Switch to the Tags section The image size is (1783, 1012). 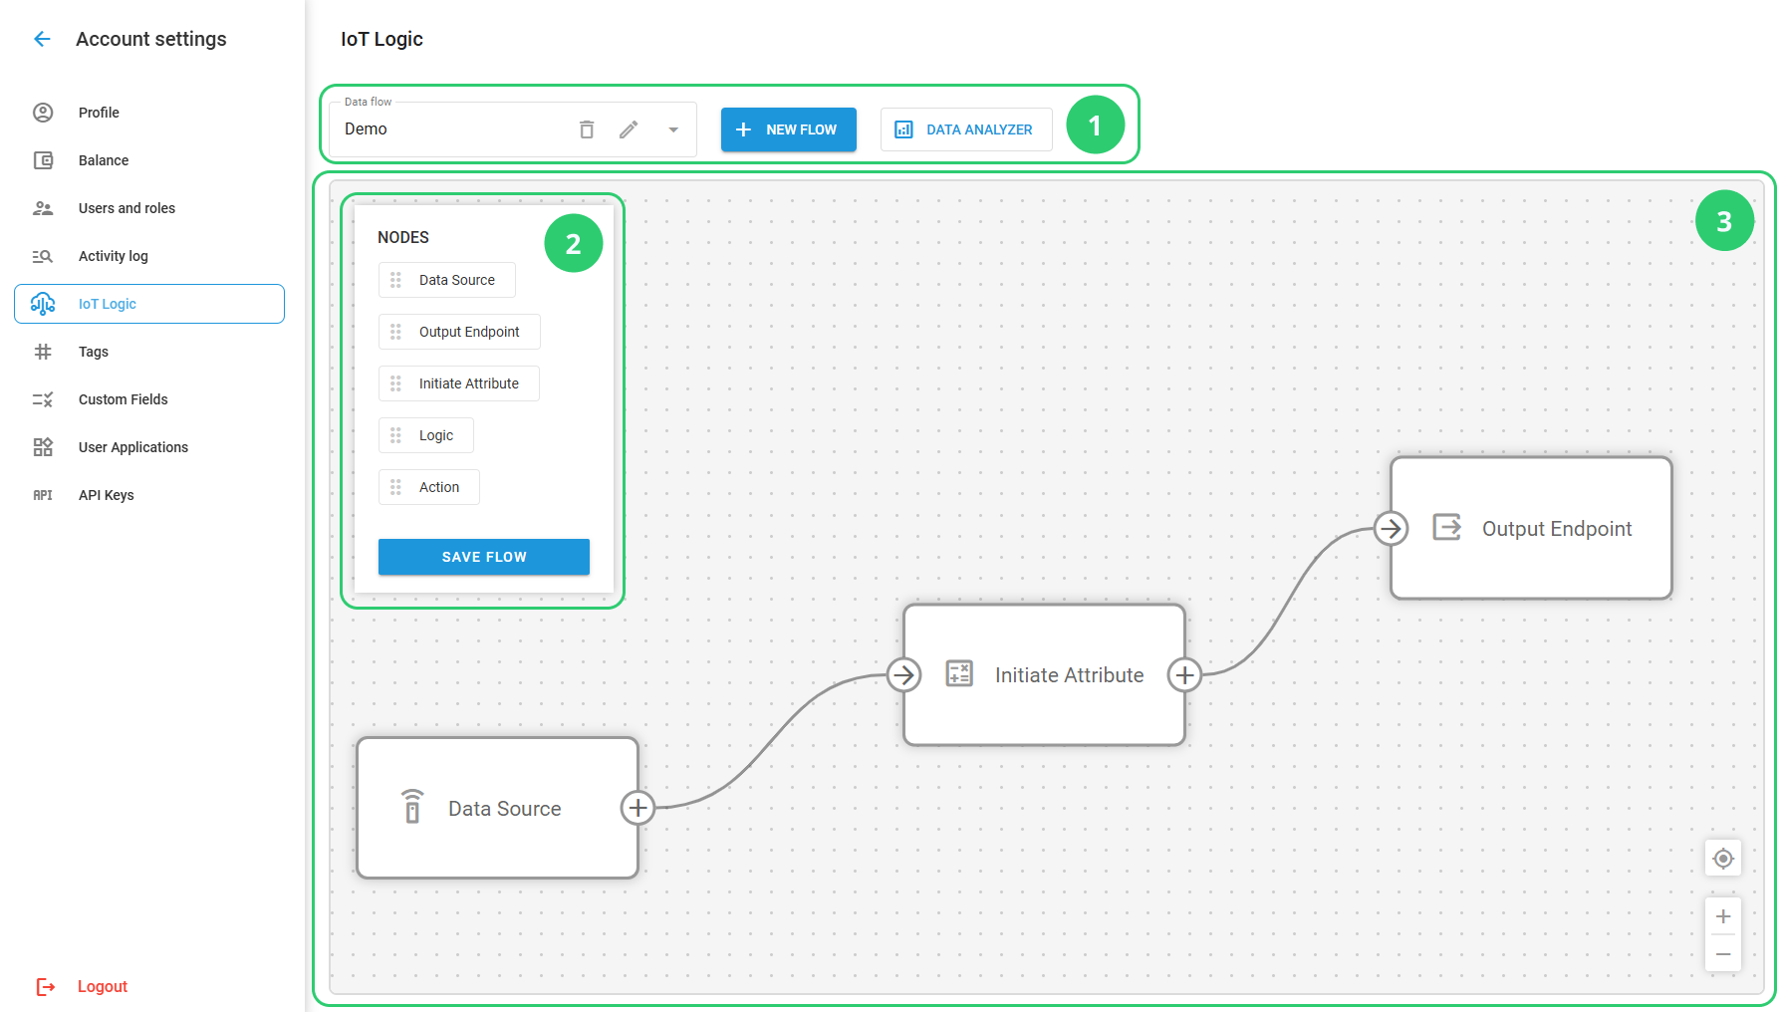[93, 351]
